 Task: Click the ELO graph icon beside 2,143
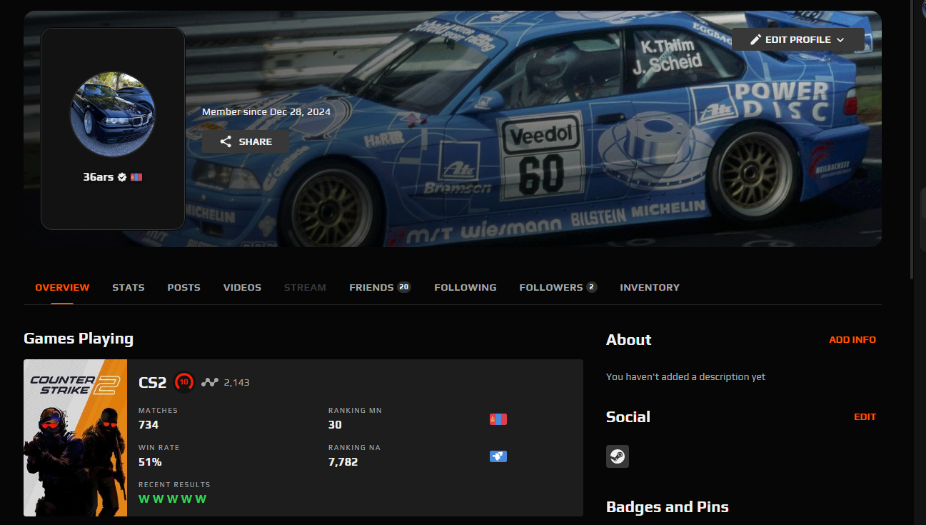pos(209,382)
